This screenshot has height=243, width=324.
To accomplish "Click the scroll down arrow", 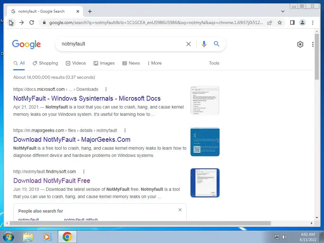I will [317, 218].
